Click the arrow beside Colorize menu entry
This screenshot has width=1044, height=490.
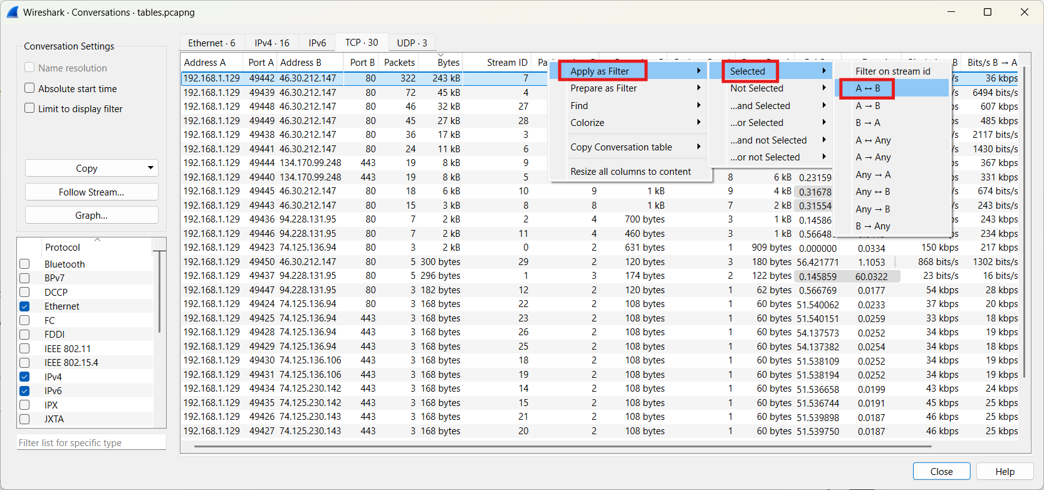pyautogui.click(x=698, y=122)
